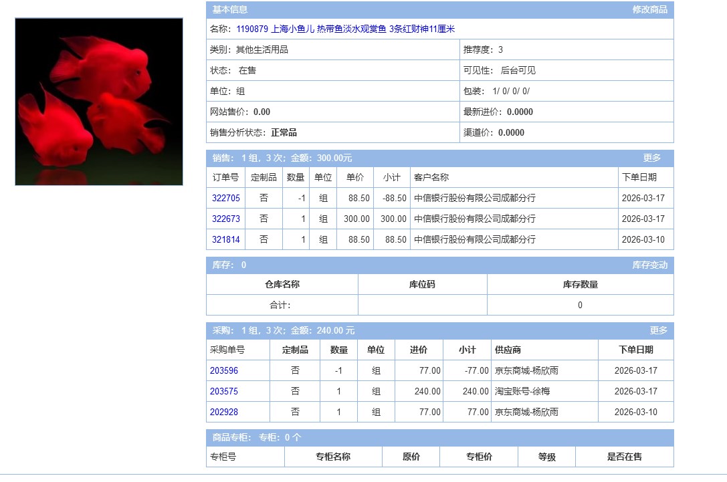This screenshot has height=482, width=727.
Task: Open sales order 322705
Action: (225, 199)
